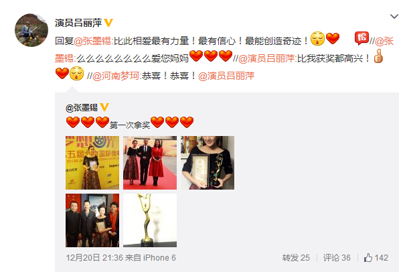Click the gold verified badge beside 演员吕丽萍
This screenshot has width=407, height=272.
[x=108, y=23]
